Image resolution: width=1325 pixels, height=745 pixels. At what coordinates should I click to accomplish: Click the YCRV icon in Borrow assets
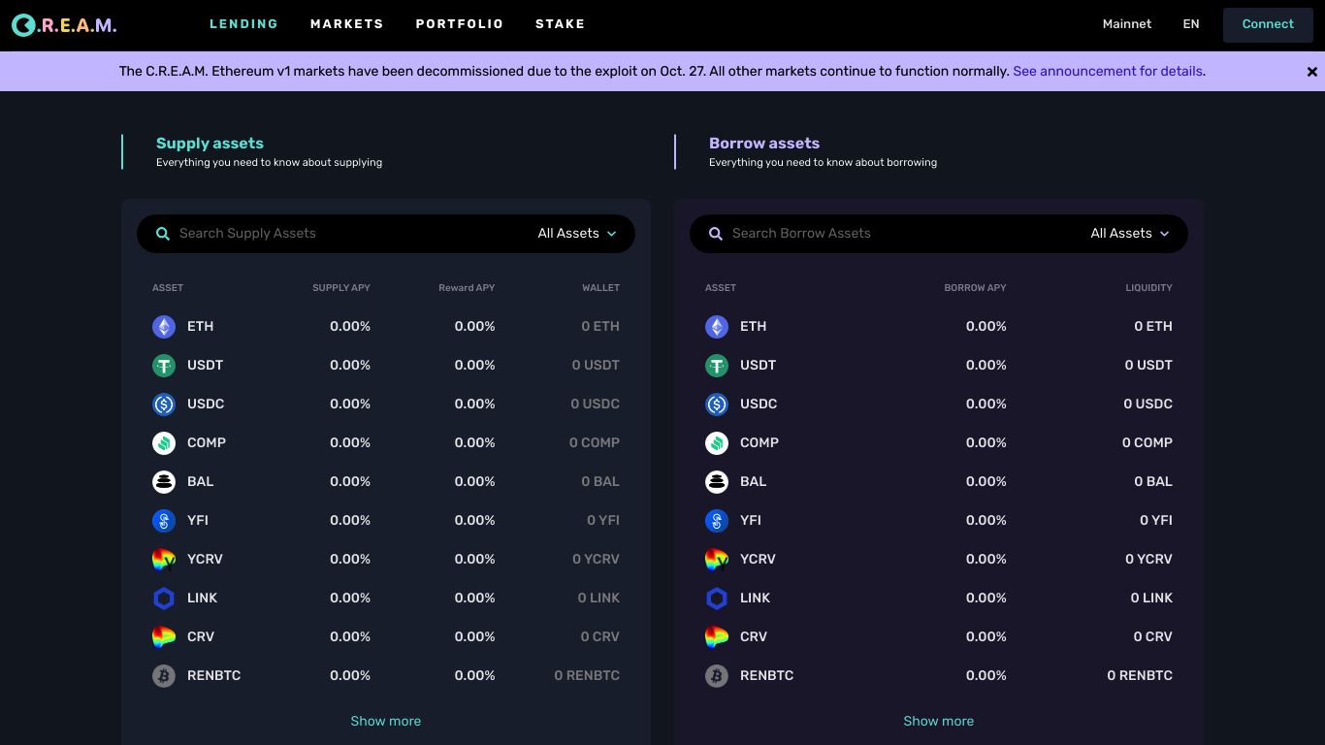(x=717, y=560)
